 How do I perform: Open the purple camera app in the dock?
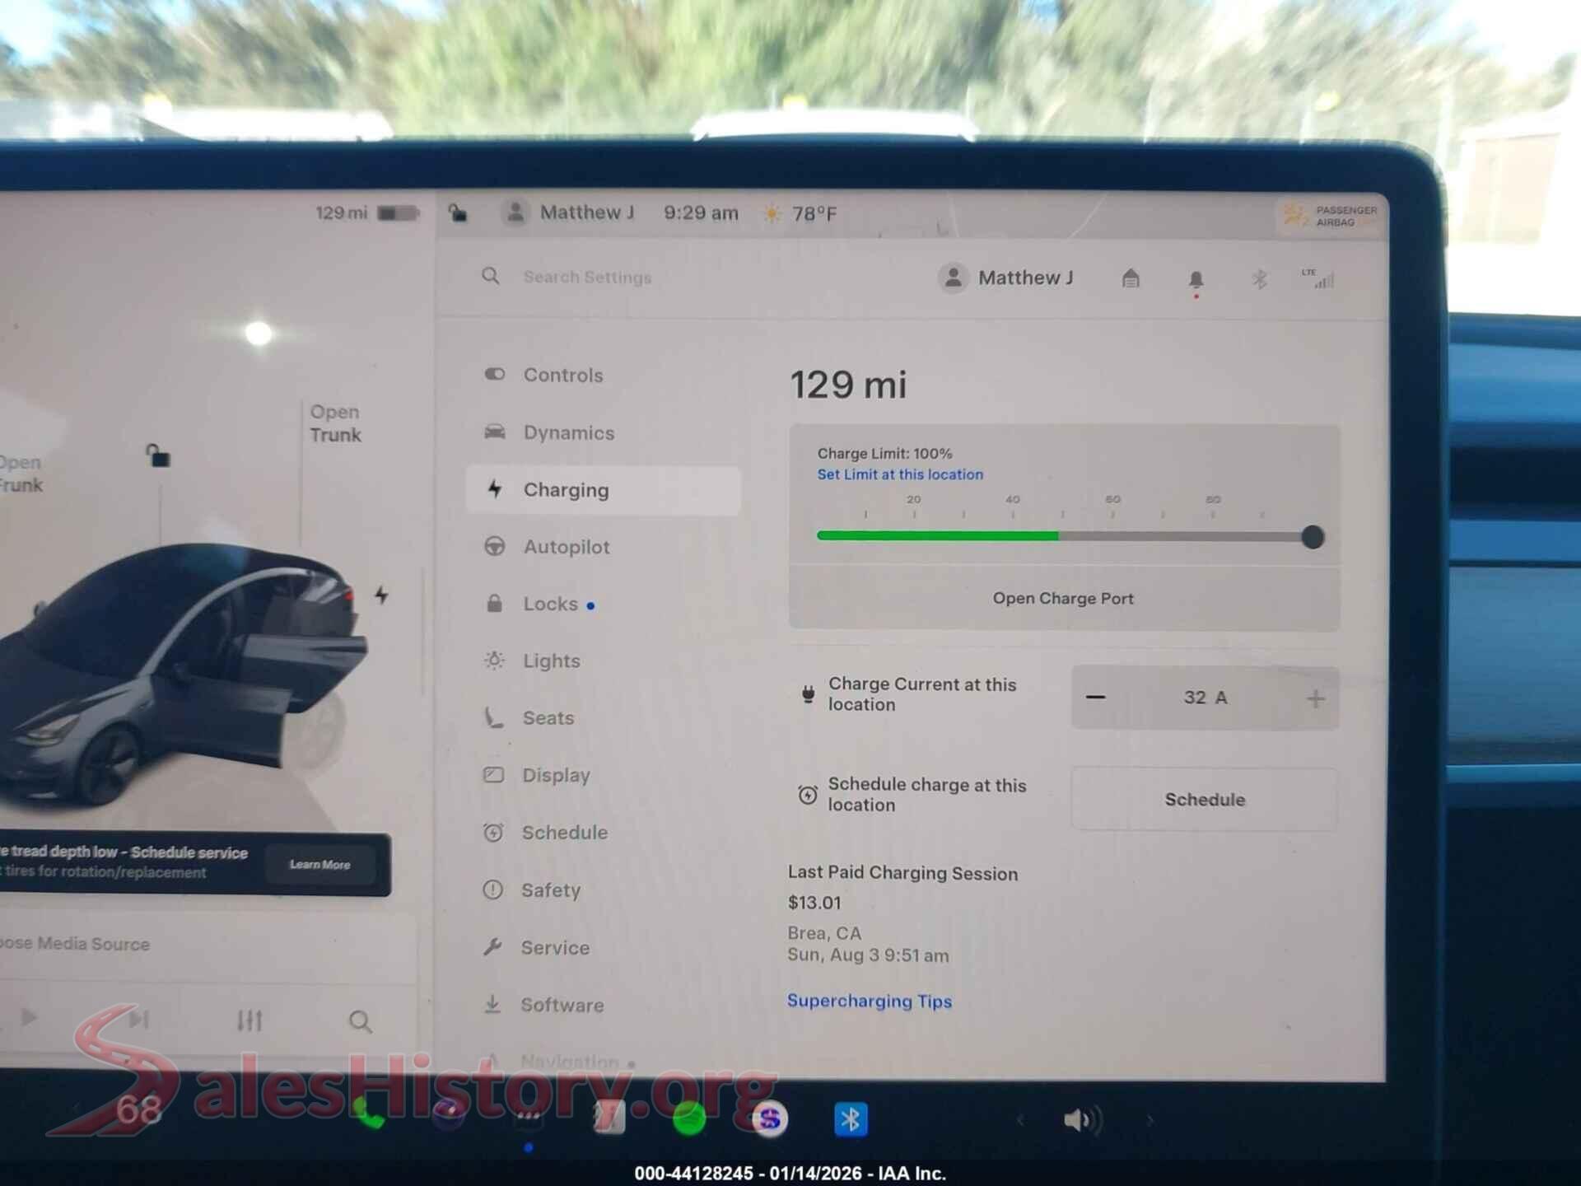449,1115
